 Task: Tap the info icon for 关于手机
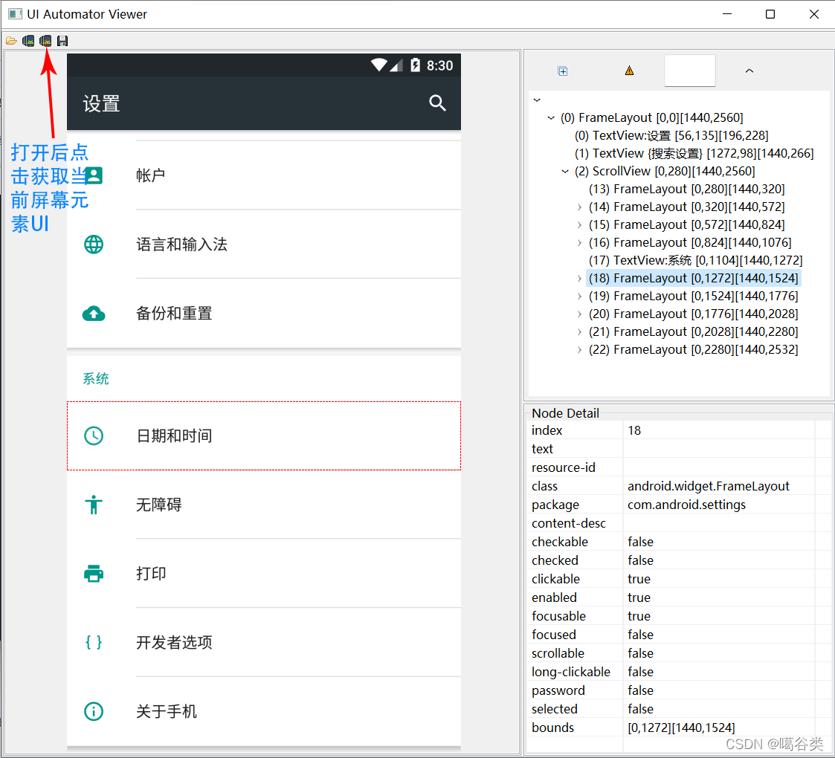click(x=94, y=711)
